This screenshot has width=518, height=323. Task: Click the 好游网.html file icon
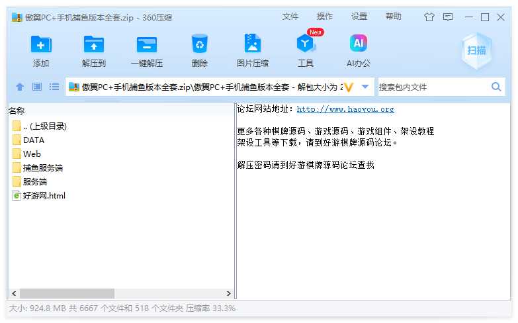[x=17, y=196]
